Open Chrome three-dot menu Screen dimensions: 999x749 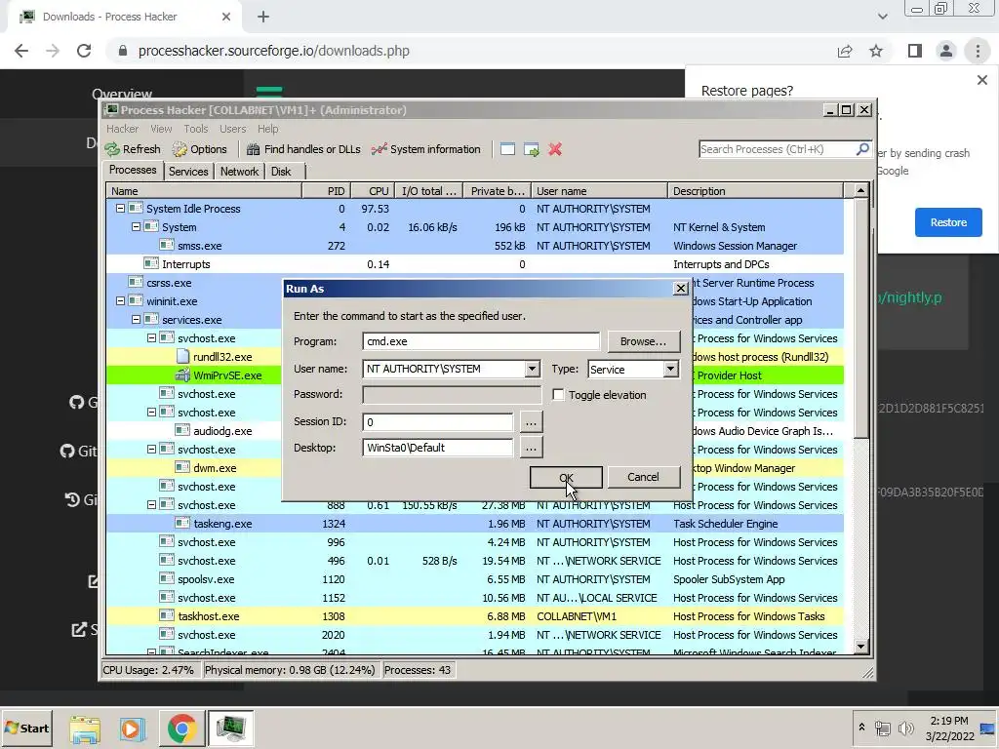978,51
